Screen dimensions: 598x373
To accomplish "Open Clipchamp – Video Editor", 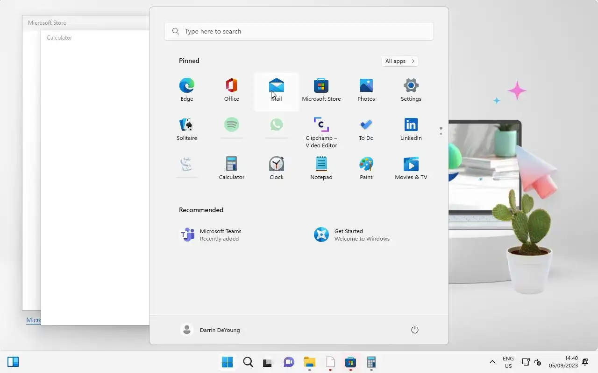I will tap(321, 132).
